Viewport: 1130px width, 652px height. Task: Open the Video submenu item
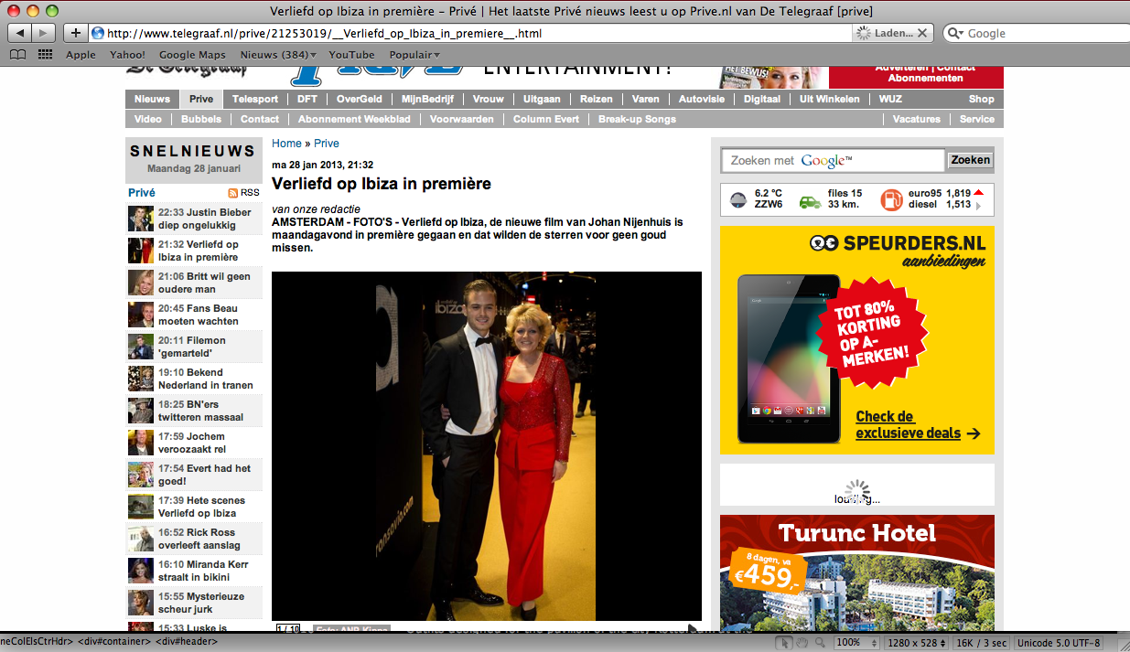148,119
